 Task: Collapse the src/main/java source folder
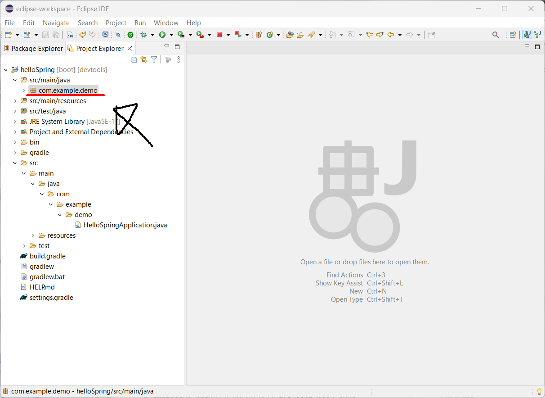pyautogui.click(x=14, y=80)
